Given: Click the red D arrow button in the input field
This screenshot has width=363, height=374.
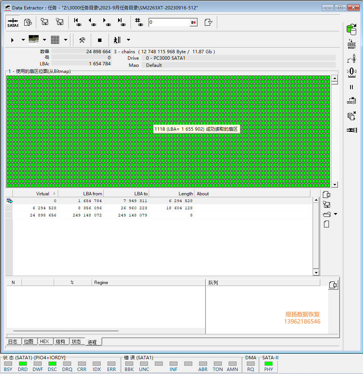Looking at the screenshot, I should [193, 22].
